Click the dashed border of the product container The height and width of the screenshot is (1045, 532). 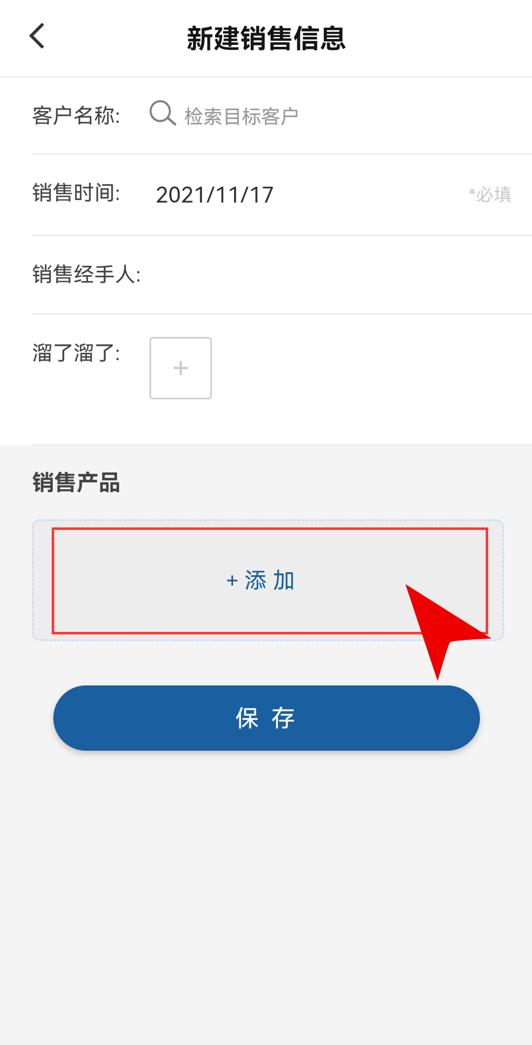(x=268, y=521)
